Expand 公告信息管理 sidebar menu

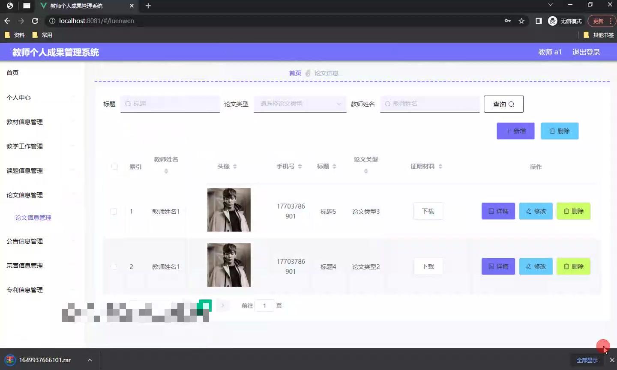click(x=42, y=242)
